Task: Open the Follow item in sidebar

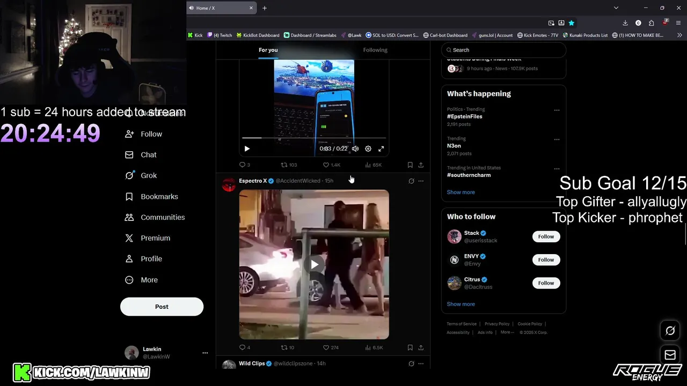Action: [143, 134]
